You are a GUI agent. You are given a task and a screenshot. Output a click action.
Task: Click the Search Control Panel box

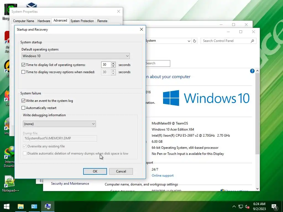tap(226, 41)
